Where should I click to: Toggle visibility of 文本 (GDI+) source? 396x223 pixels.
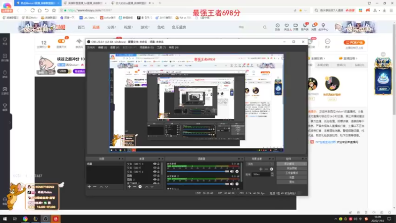point(155,167)
